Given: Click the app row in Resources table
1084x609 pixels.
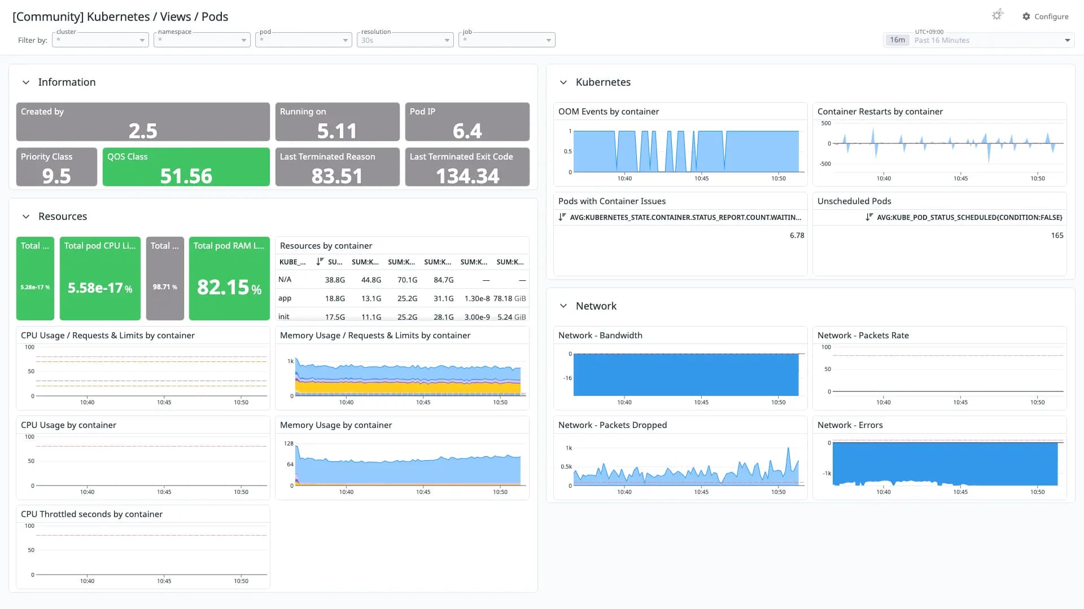Looking at the screenshot, I should 402,298.
